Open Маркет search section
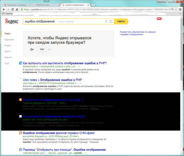The height and width of the screenshot is (156, 184). (x=8, y=57)
